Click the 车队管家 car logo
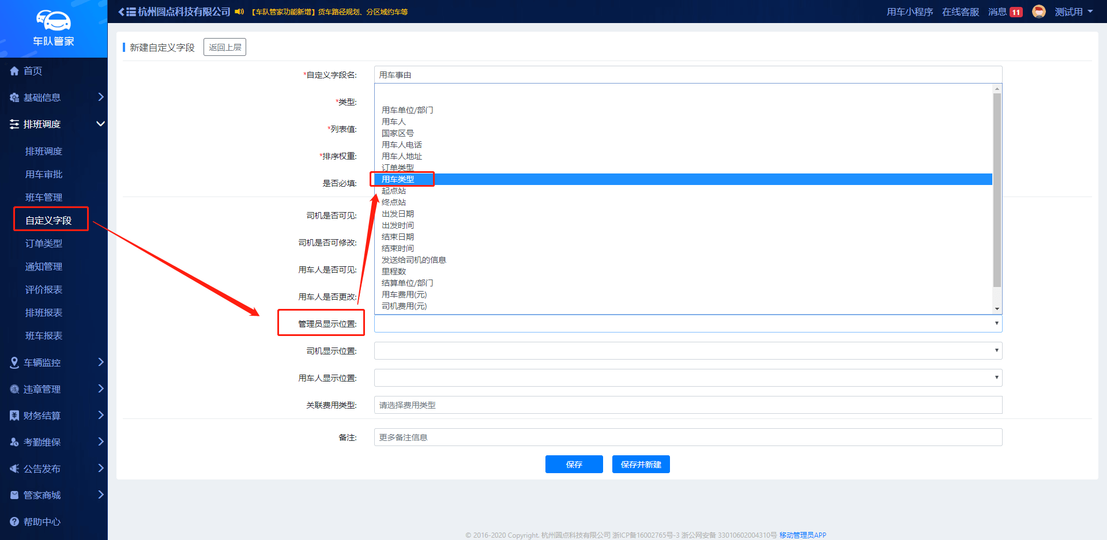The width and height of the screenshot is (1107, 540). click(54, 21)
